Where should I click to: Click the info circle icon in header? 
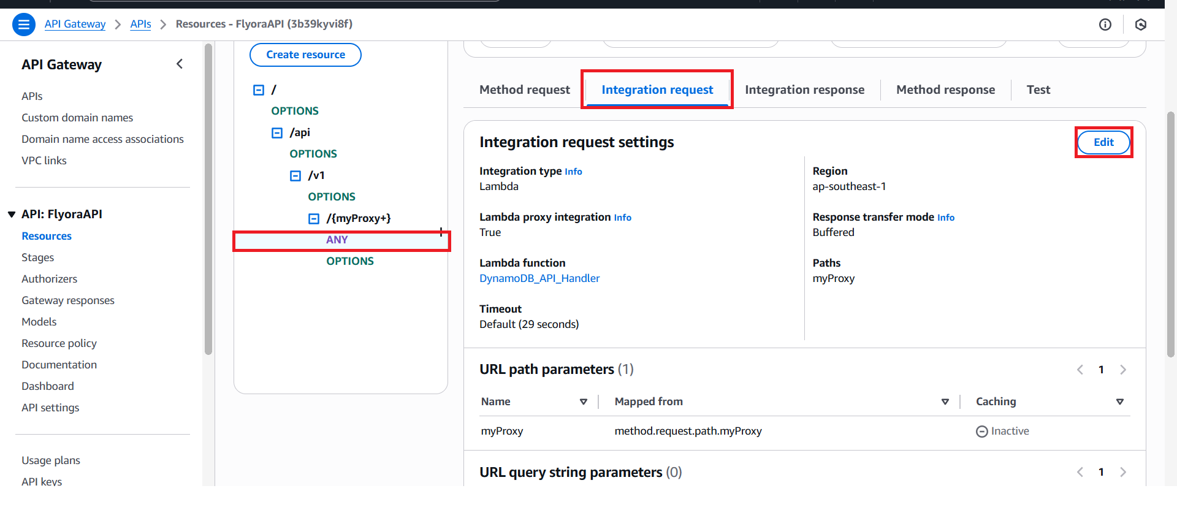point(1105,25)
